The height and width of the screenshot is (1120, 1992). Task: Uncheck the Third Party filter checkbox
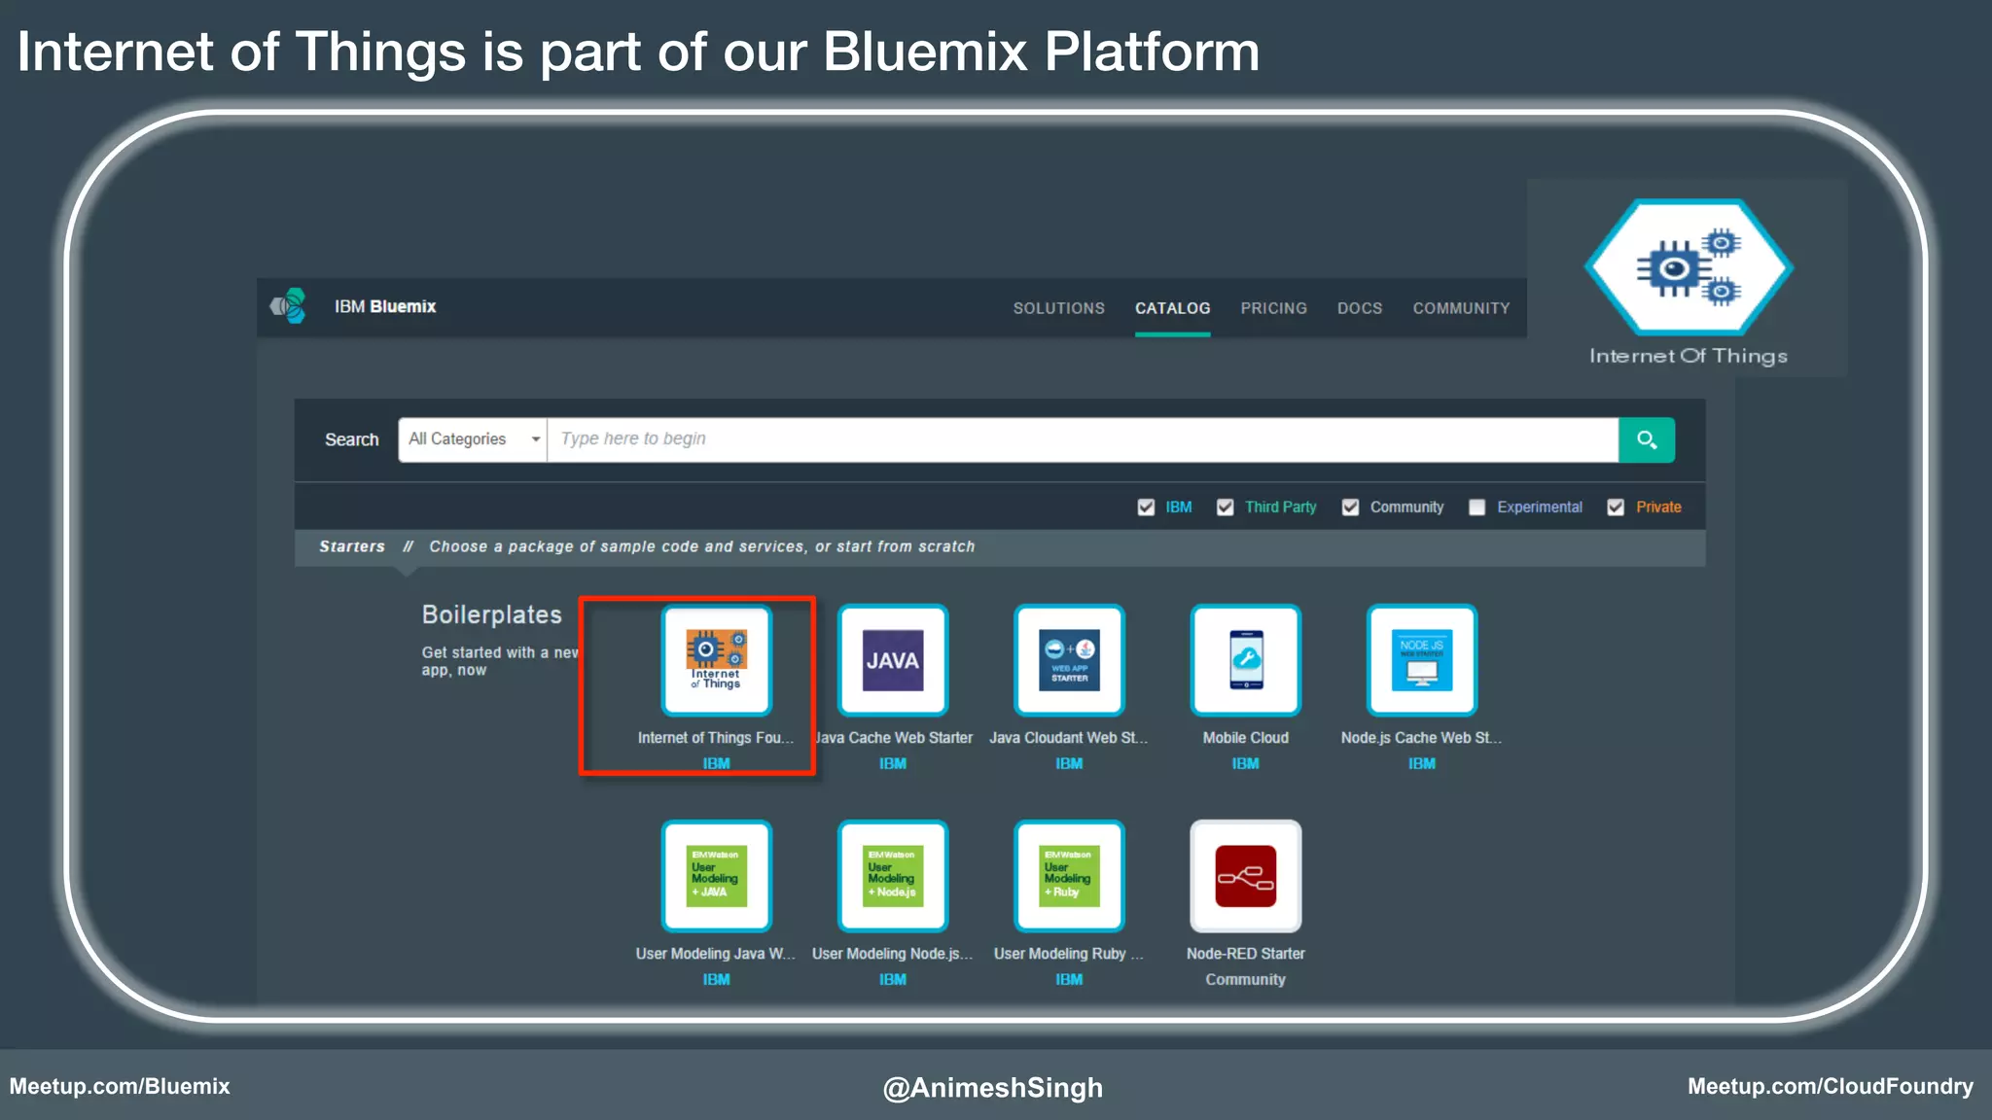click(x=1226, y=507)
